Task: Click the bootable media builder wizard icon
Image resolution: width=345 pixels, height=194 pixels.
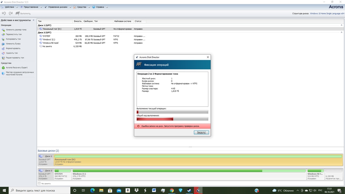Action: 3,73
